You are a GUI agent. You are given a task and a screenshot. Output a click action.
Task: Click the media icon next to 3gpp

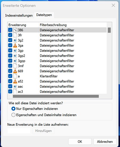15,61
